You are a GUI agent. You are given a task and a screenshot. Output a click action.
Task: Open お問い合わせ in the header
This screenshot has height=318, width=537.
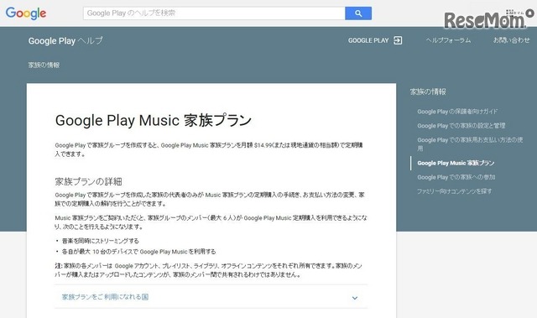tap(511, 40)
